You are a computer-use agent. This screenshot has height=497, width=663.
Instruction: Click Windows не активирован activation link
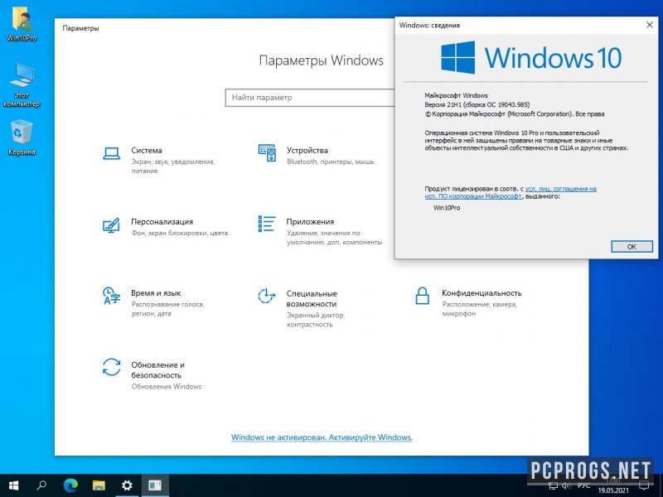[322, 437]
